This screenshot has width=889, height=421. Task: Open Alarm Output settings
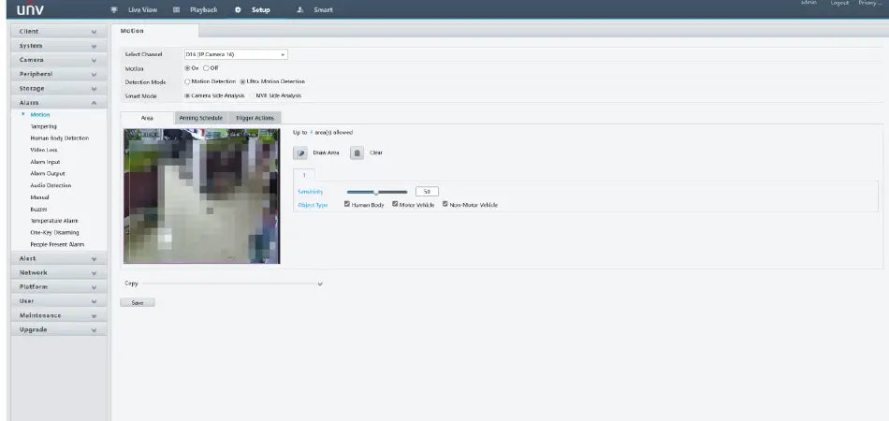click(47, 173)
